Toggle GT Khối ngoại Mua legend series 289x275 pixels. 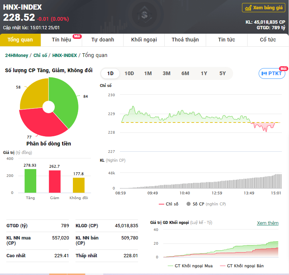click(190, 266)
